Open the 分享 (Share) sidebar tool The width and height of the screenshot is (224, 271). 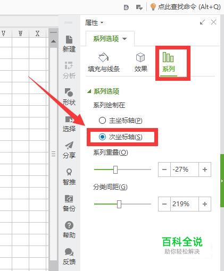pyautogui.click(x=69, y=150)
